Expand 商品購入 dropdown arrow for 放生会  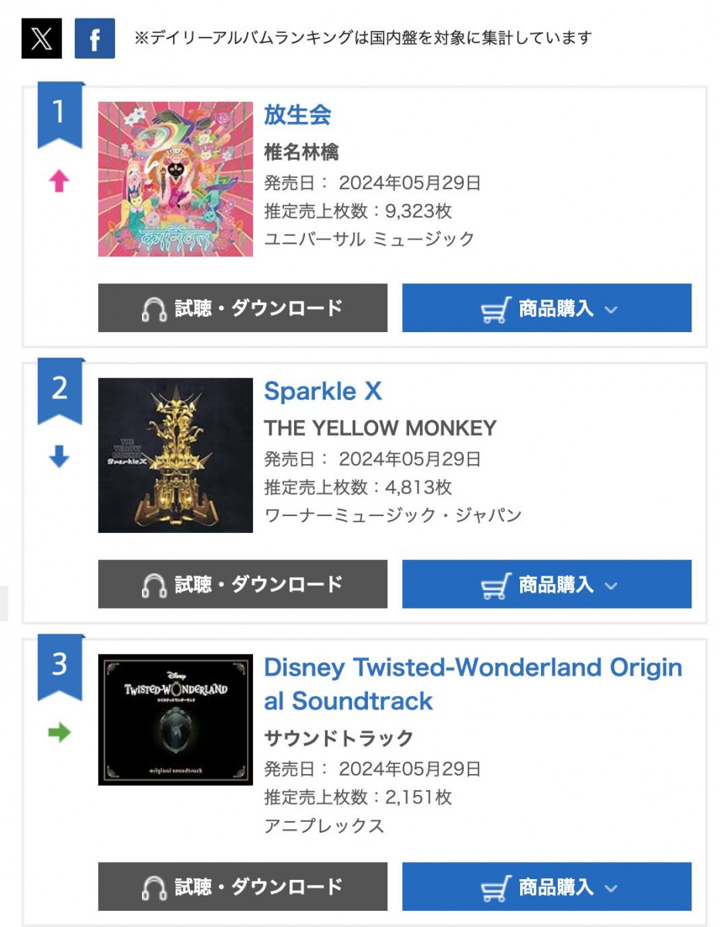click(x=611, y=309)
